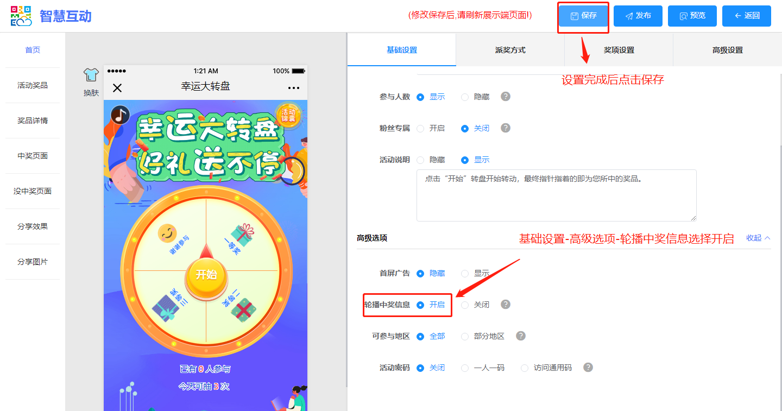782x411 pixels.
Task: Click the skin change shirt icon
Action: [91, 75]
